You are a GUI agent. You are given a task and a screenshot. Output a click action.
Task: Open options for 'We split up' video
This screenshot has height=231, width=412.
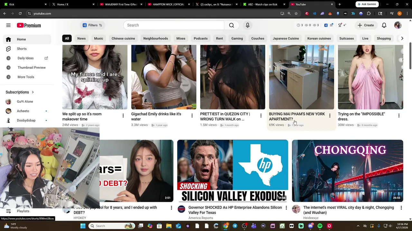point(123,116)
